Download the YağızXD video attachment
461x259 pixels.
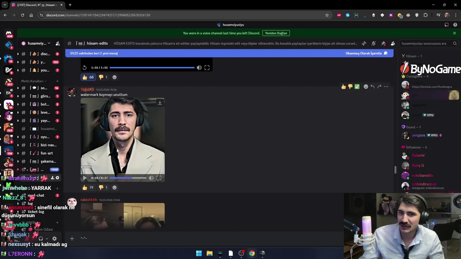coord(160,103)
